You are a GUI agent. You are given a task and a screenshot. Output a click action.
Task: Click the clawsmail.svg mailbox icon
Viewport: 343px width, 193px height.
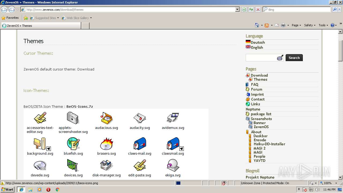[x=173, y=144]
